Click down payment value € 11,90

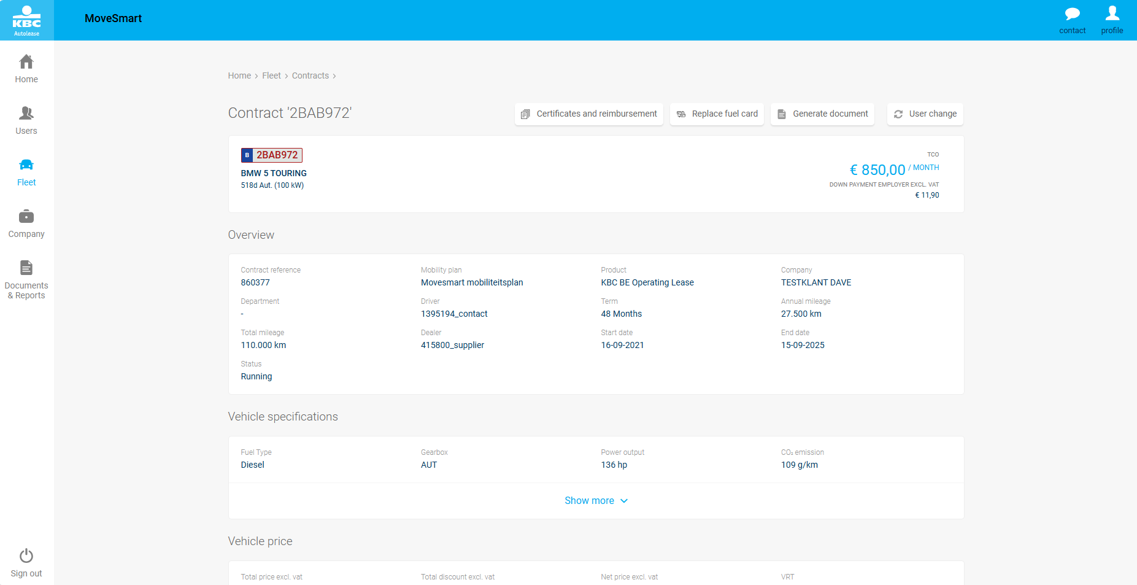click(927, 195)
